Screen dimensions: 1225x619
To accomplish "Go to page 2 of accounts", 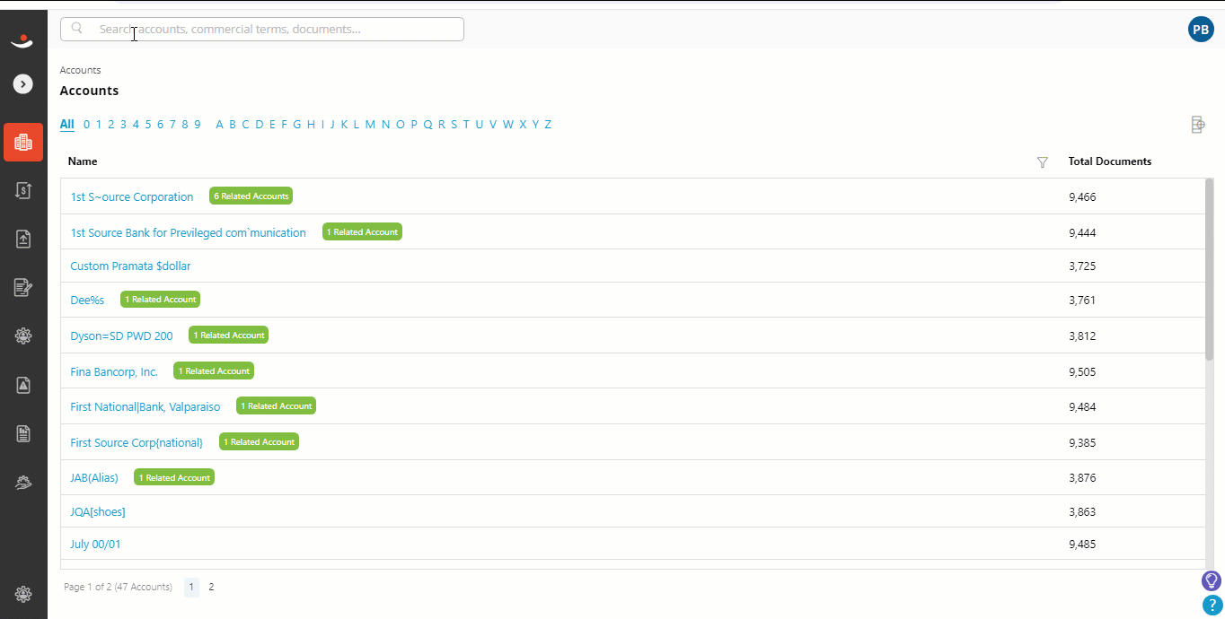I will [x=211, y=588].
